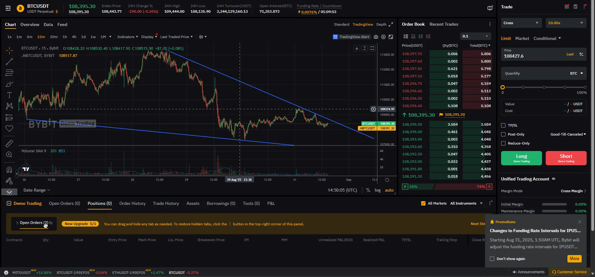Toggle the lock drawings tool
This screenshot has width=595, height=277.
point(9,181)
